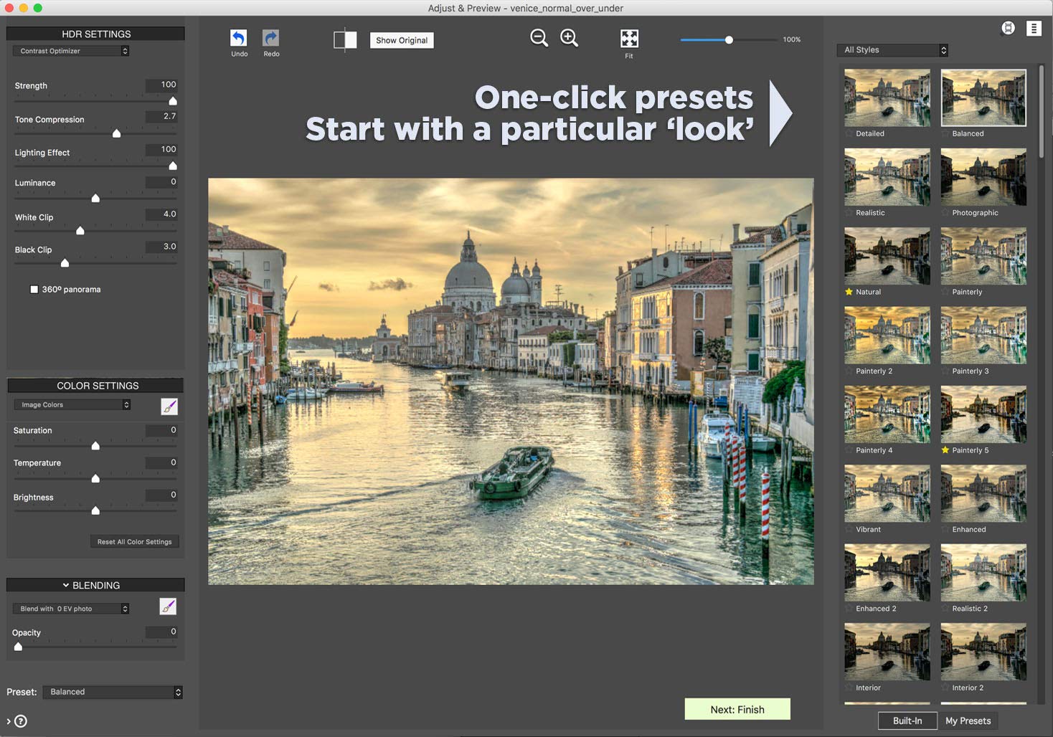Fit the image to the window
This screenshot has height=737, width=1053.
pos(629,39)
